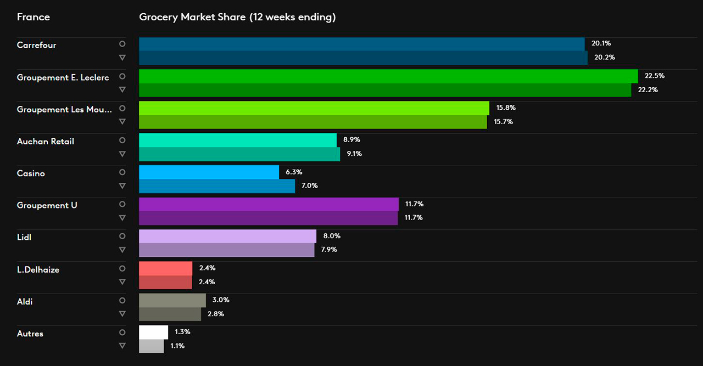The image size is (703, 366).
Task: Click the 20.1% value label for Carrefour
Action: pyautogui.click(x=601, y=43)
